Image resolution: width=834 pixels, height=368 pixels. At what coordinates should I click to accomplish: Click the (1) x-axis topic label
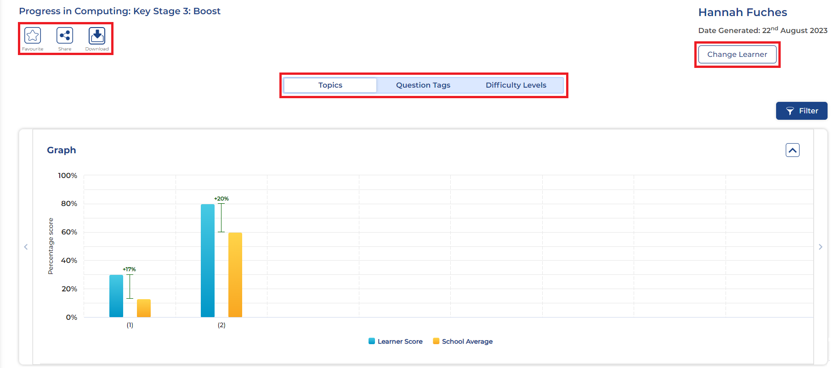click(x=130, y=325)
